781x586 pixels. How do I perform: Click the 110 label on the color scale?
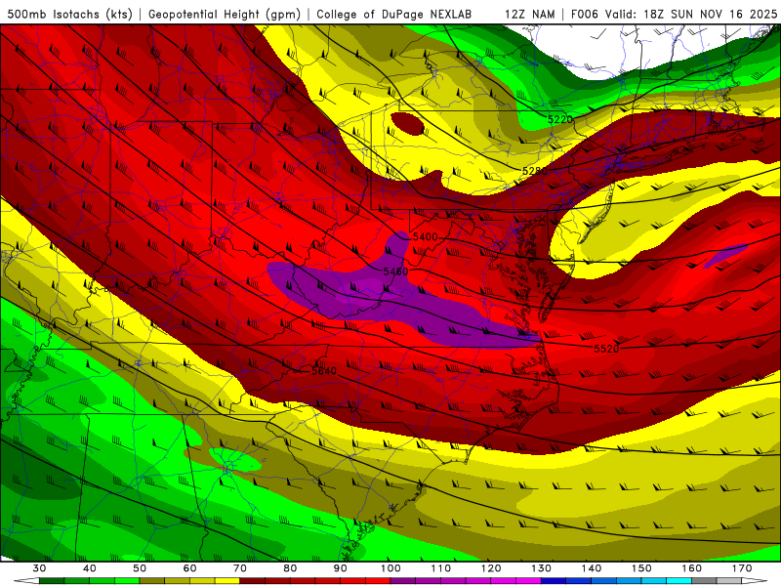point(441,568)
